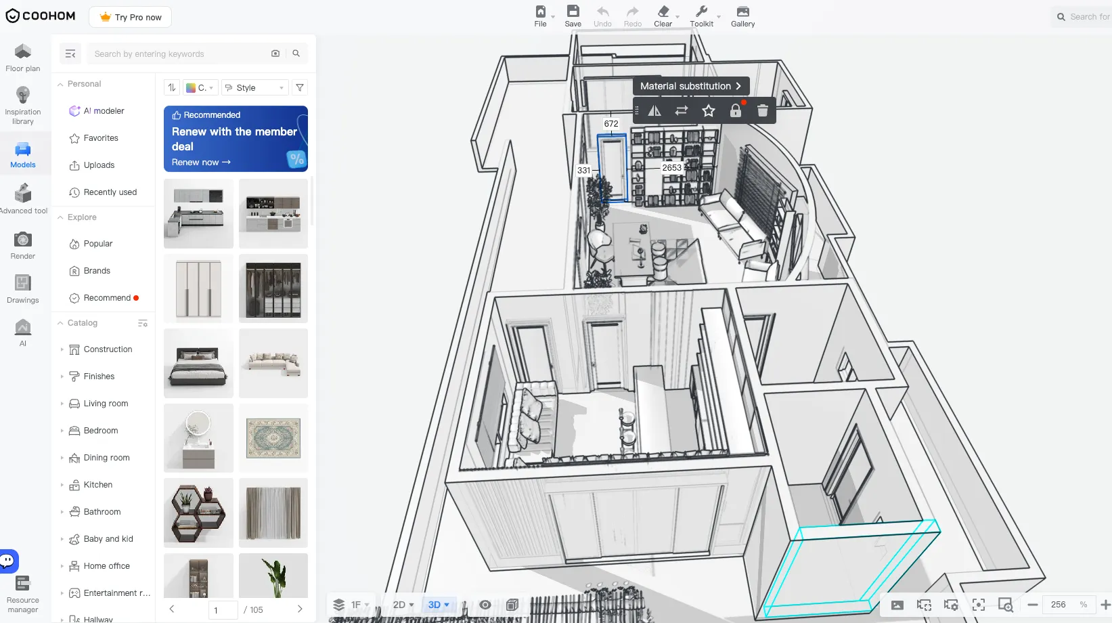Click Renew now link
Screen dimensions: 1112x623
(x=201, y=163)
